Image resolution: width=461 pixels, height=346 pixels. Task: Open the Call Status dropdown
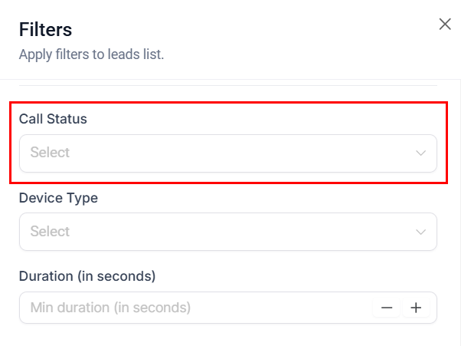(x=227, y=153)
